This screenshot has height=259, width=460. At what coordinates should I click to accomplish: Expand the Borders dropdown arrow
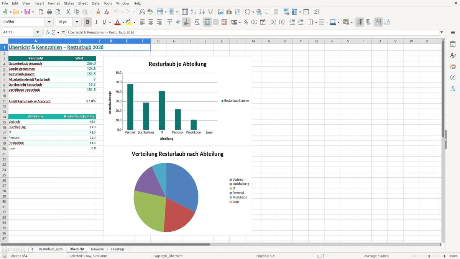coord(315,22)
